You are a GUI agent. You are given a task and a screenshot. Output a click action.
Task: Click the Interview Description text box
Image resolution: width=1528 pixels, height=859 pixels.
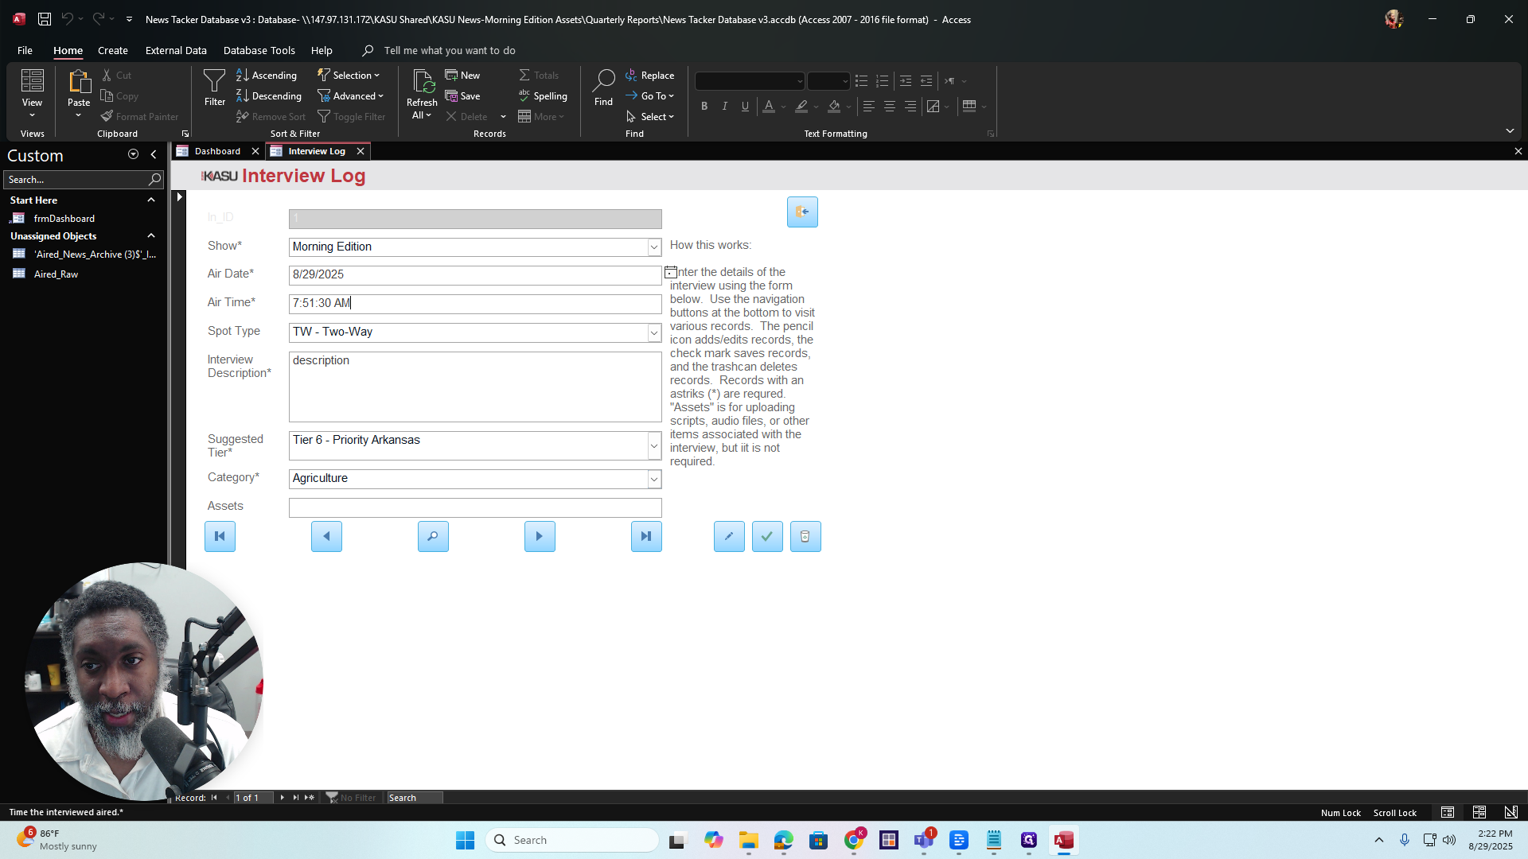tap(475, 387)
